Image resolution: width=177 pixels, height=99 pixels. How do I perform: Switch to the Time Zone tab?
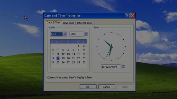coord(69,23)
